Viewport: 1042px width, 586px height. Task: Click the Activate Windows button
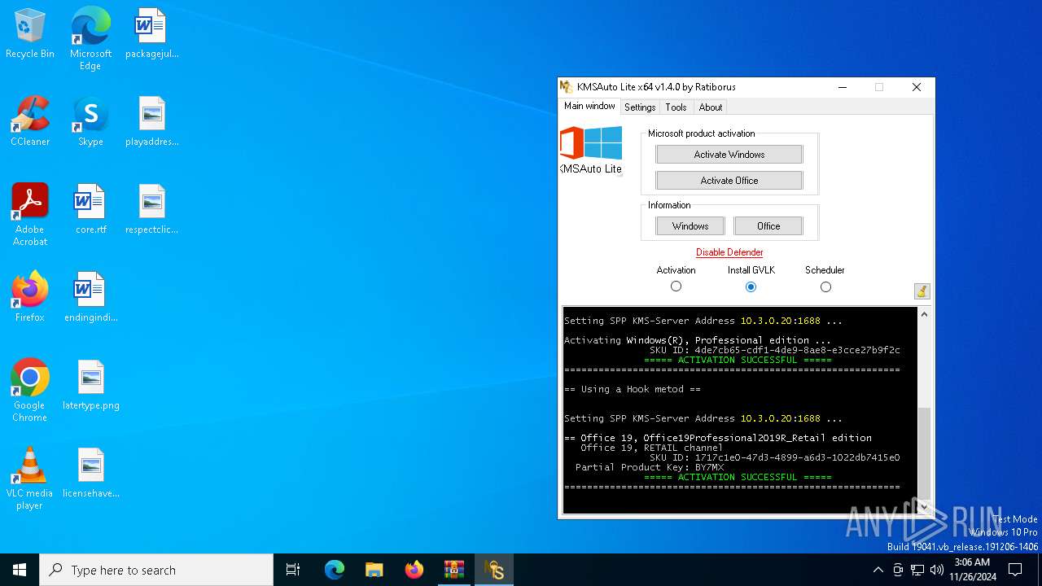point(729,155)
